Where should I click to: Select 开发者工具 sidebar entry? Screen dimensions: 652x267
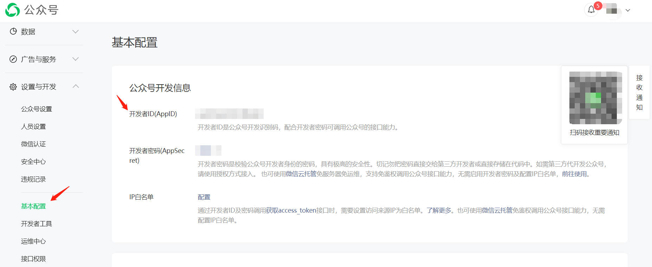pos(37,224)
